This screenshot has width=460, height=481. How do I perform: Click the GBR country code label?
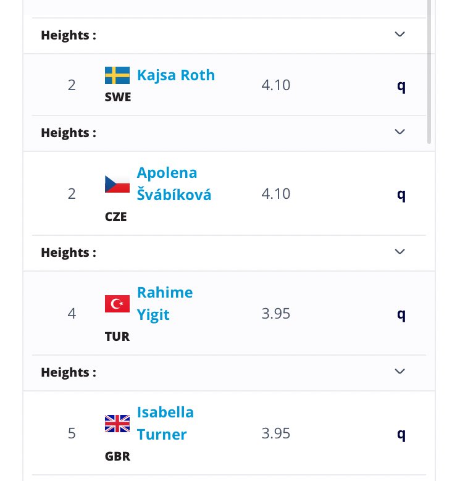click(x=117, y=456)
